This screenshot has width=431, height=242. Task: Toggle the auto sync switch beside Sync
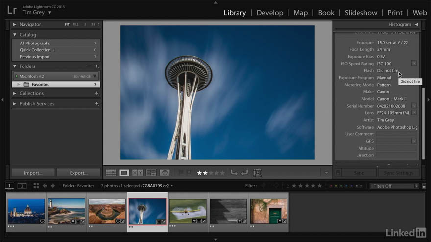[338, 173]
